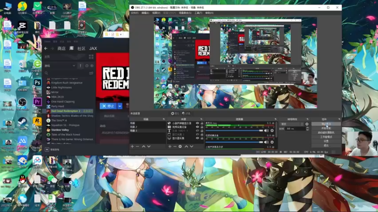Toggle visibility eye for 视频采集设备 source
Screen dimensions: 378x212
[198, 127]
